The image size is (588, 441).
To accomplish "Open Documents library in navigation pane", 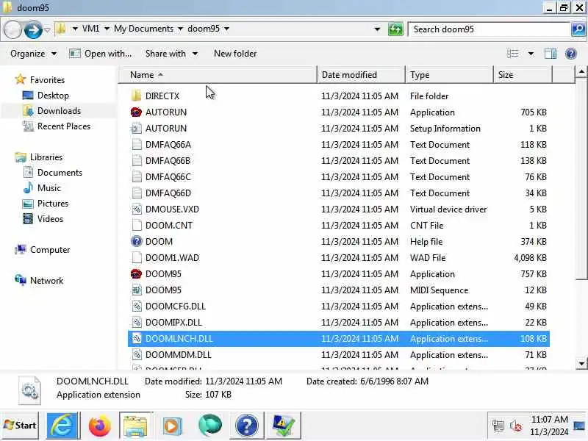I will pyautogui.click(x=52, y=173).
